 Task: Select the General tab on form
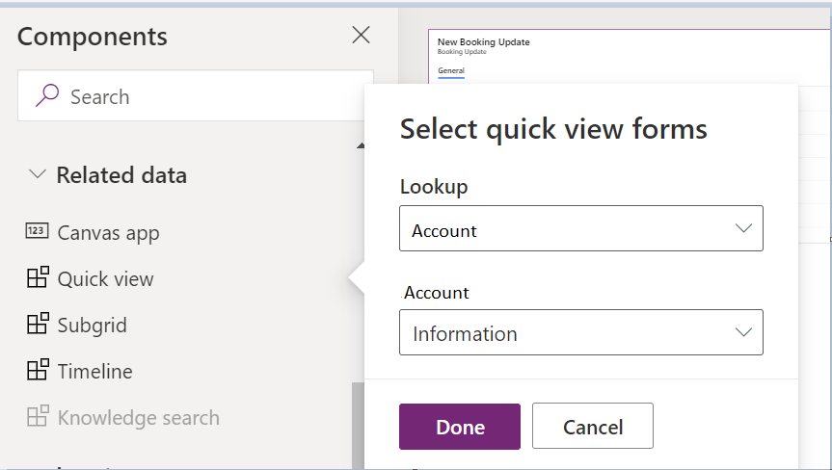tap(451, 71)
